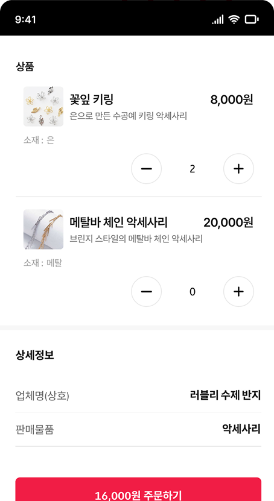Decrease quantity of 메탈바 체인 악세사리
Viewport: 274px width, 501px height.
pos(147,291)
